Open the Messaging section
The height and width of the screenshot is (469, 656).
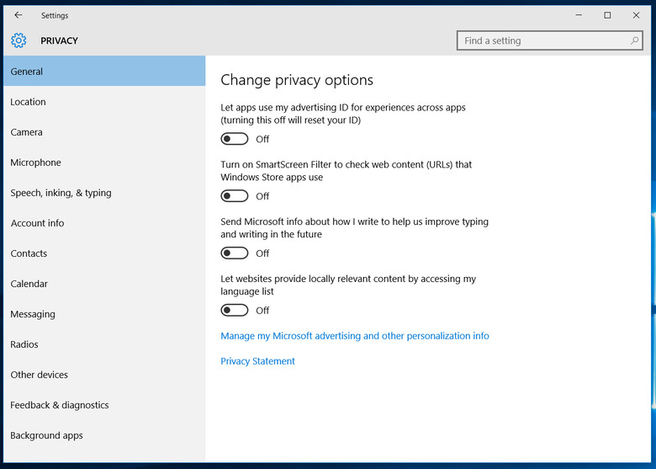coord(104,314)
